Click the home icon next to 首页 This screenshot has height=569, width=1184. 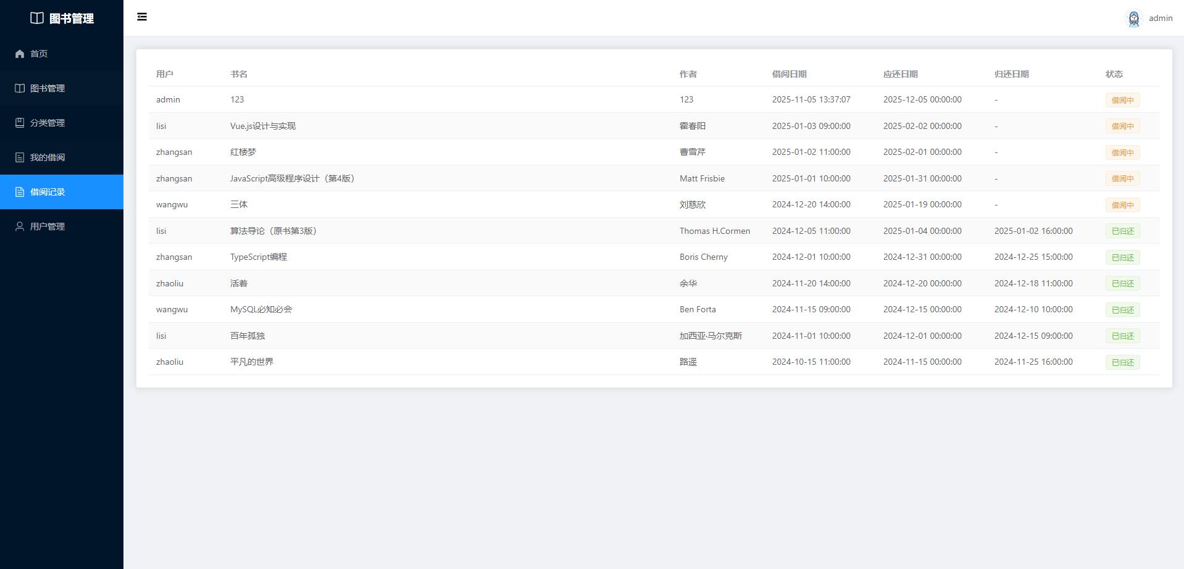point(20,54)
